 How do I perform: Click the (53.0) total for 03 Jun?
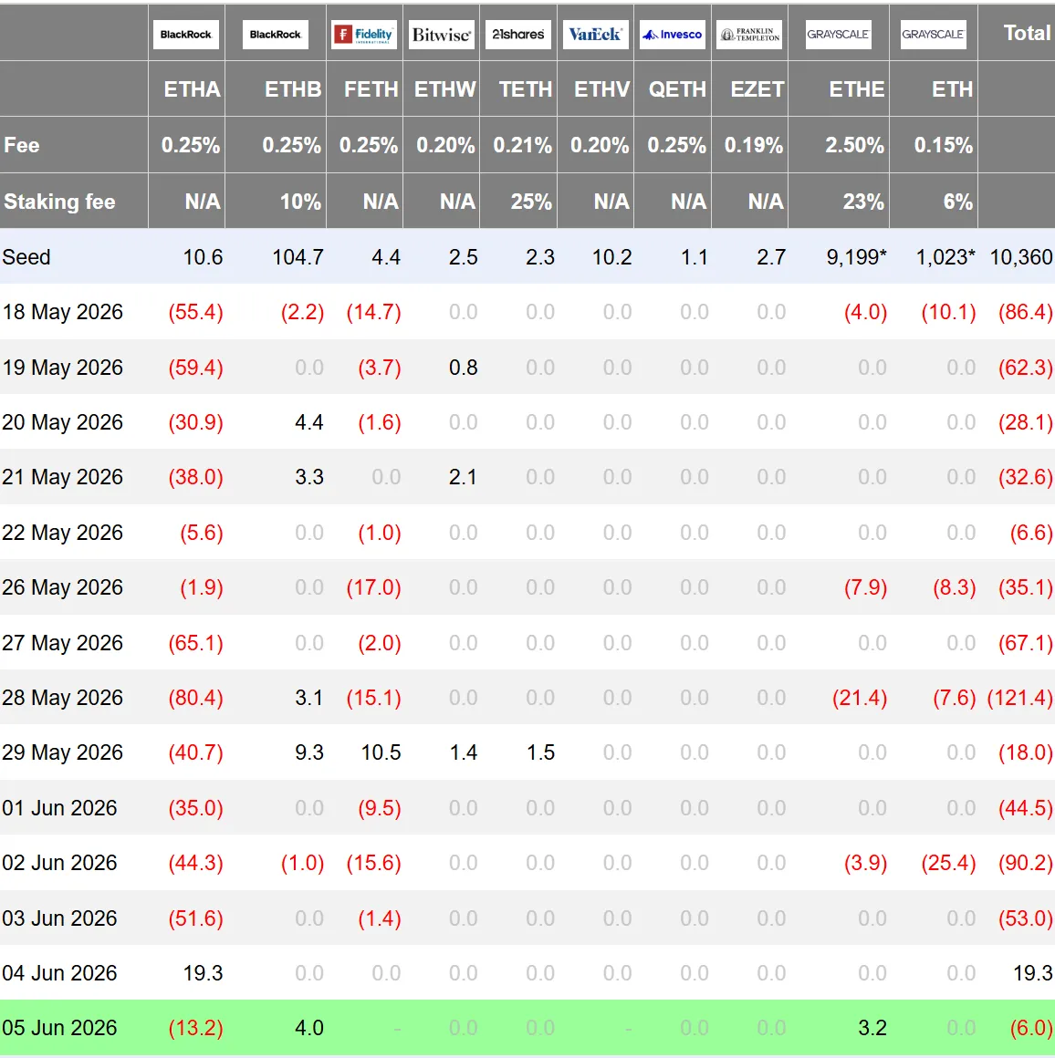point(1025,918)
